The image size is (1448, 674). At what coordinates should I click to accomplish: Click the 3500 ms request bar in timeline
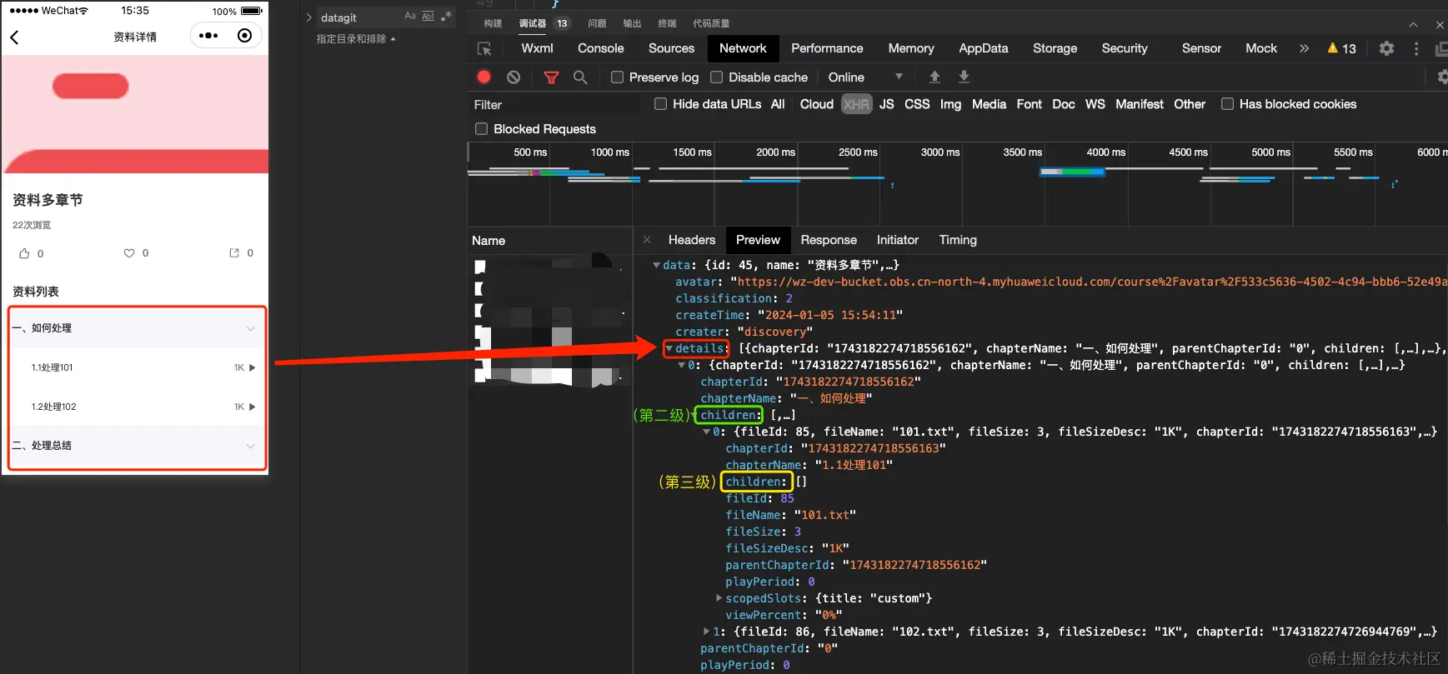(x=1071, y=172)
